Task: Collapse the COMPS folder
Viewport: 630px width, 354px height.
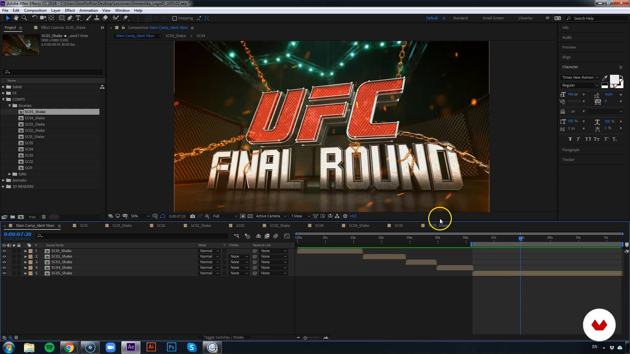Action: [4, 99]
